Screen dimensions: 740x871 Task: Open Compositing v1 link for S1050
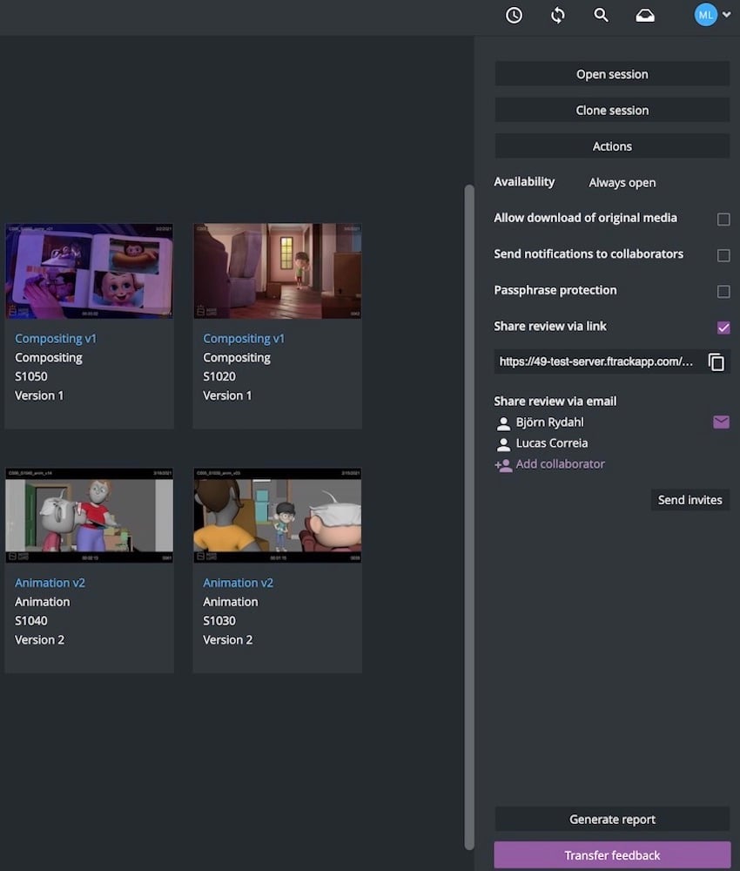[56, 338]
